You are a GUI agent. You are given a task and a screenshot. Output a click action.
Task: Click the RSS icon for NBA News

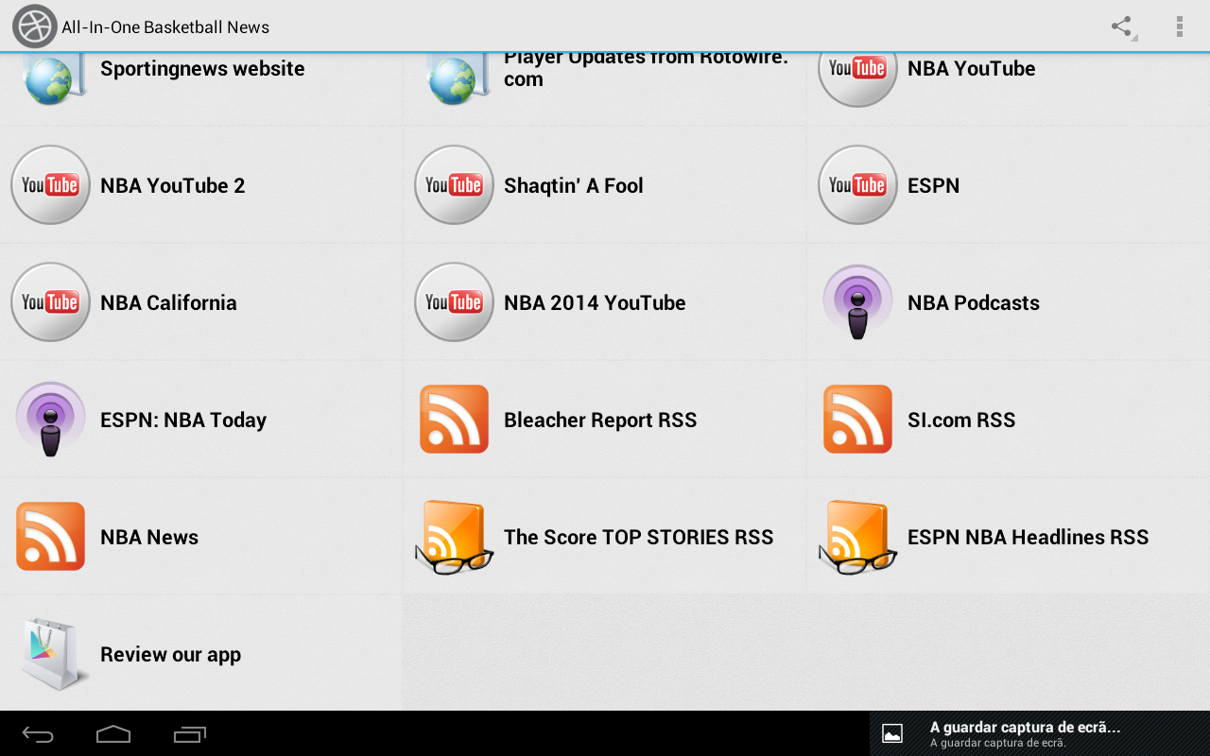point(50,537)
